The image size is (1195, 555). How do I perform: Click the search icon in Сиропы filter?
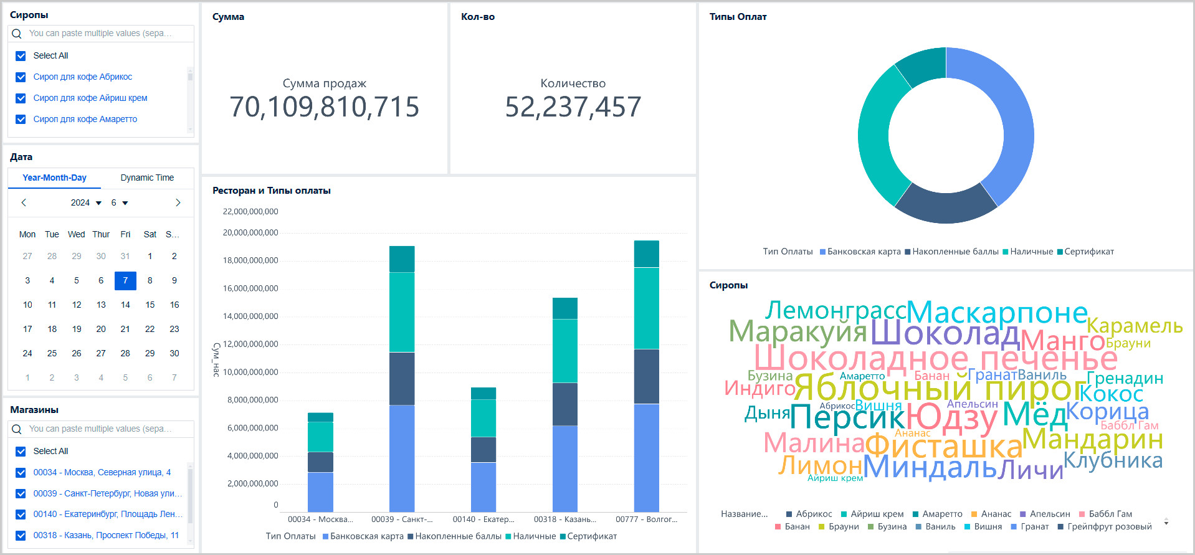coord(17,34)
